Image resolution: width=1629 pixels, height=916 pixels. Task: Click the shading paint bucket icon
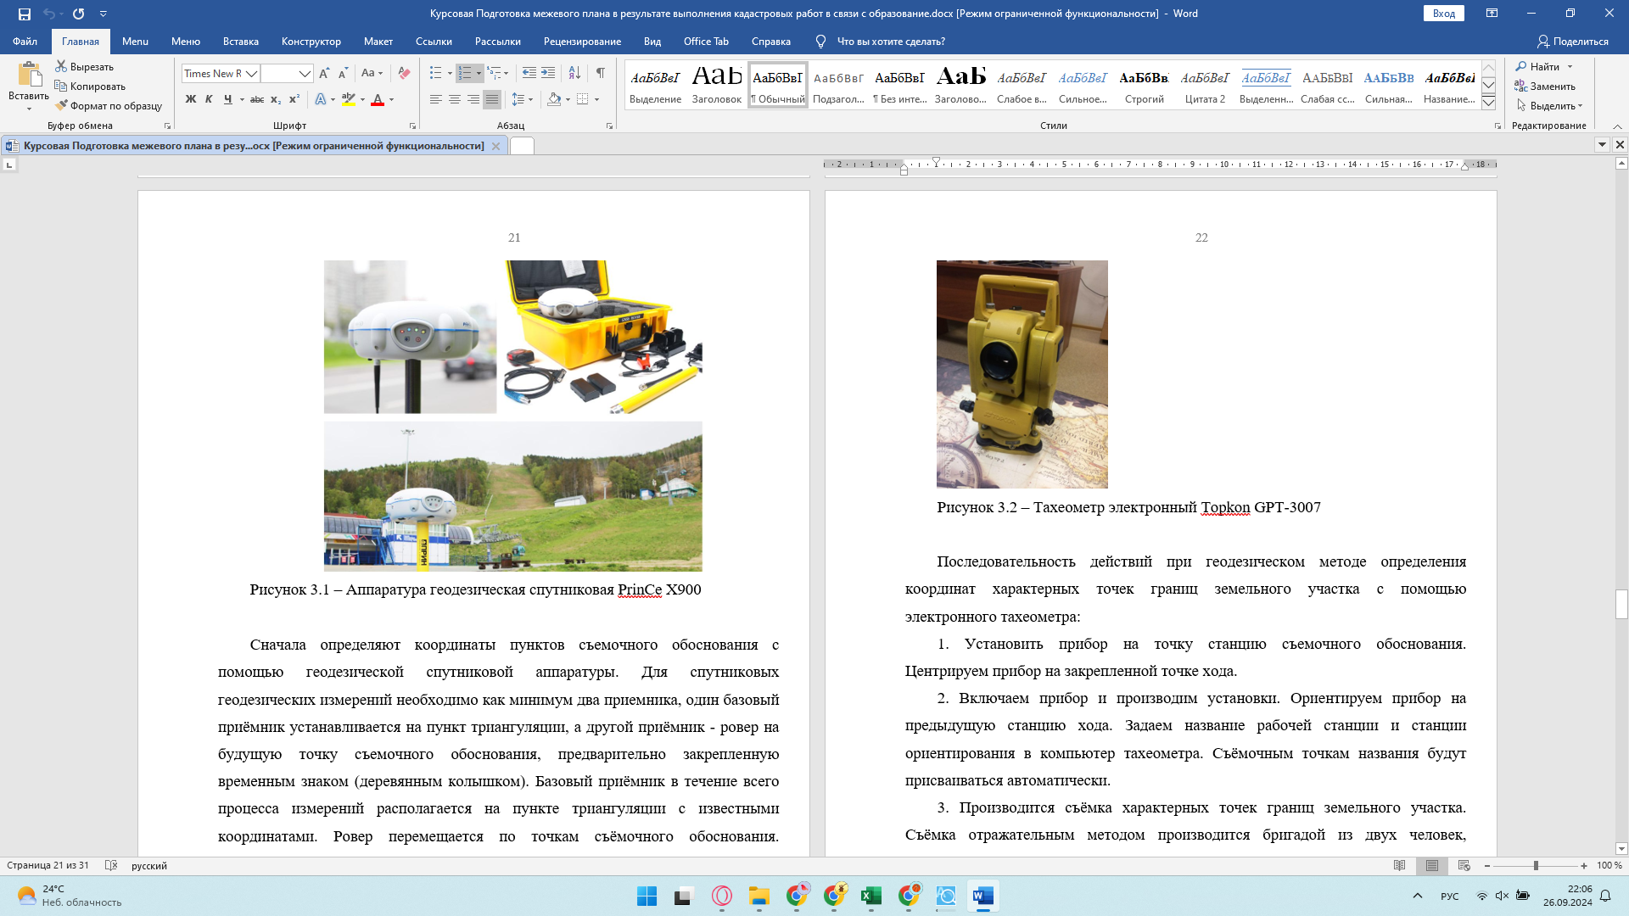click(x=554, y=99)
